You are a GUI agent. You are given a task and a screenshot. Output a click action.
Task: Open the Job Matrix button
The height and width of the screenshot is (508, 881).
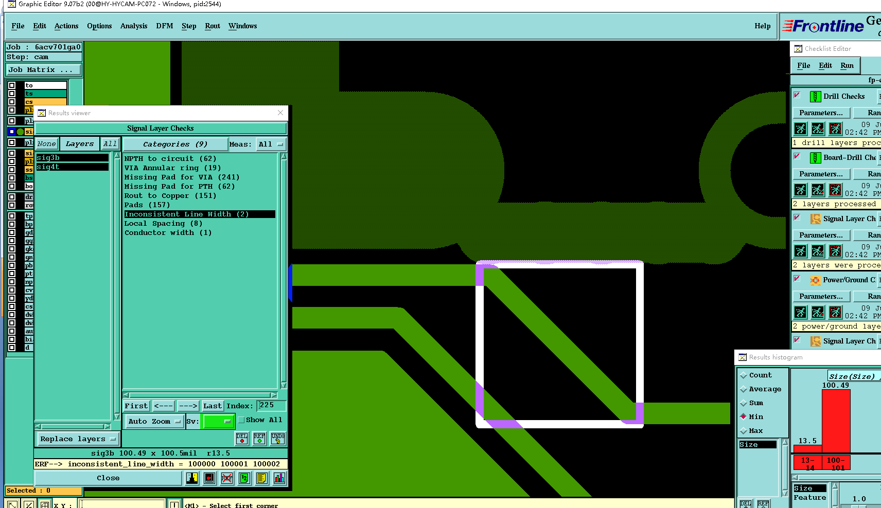pyautogui.click(x=44, y=70)
